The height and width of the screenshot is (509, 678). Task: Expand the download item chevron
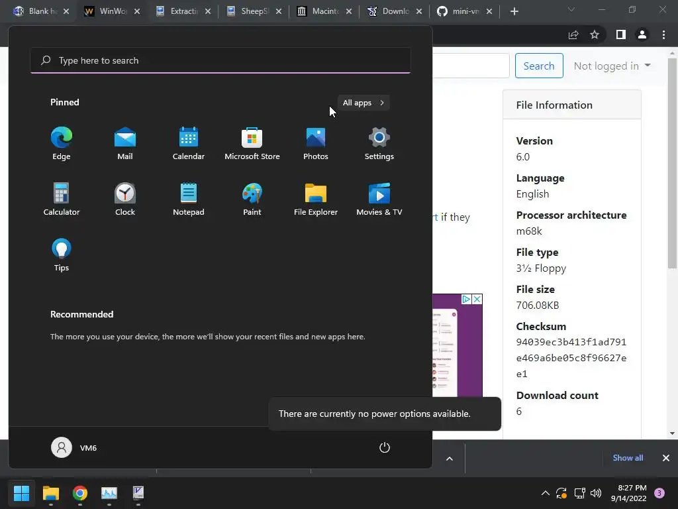pyautogui.click(x=450, y=459)
